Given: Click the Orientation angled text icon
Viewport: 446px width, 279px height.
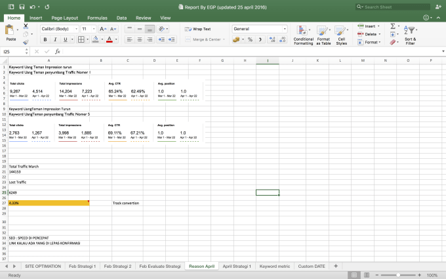Looking at the screenshot, I should (x=161, y=29).
